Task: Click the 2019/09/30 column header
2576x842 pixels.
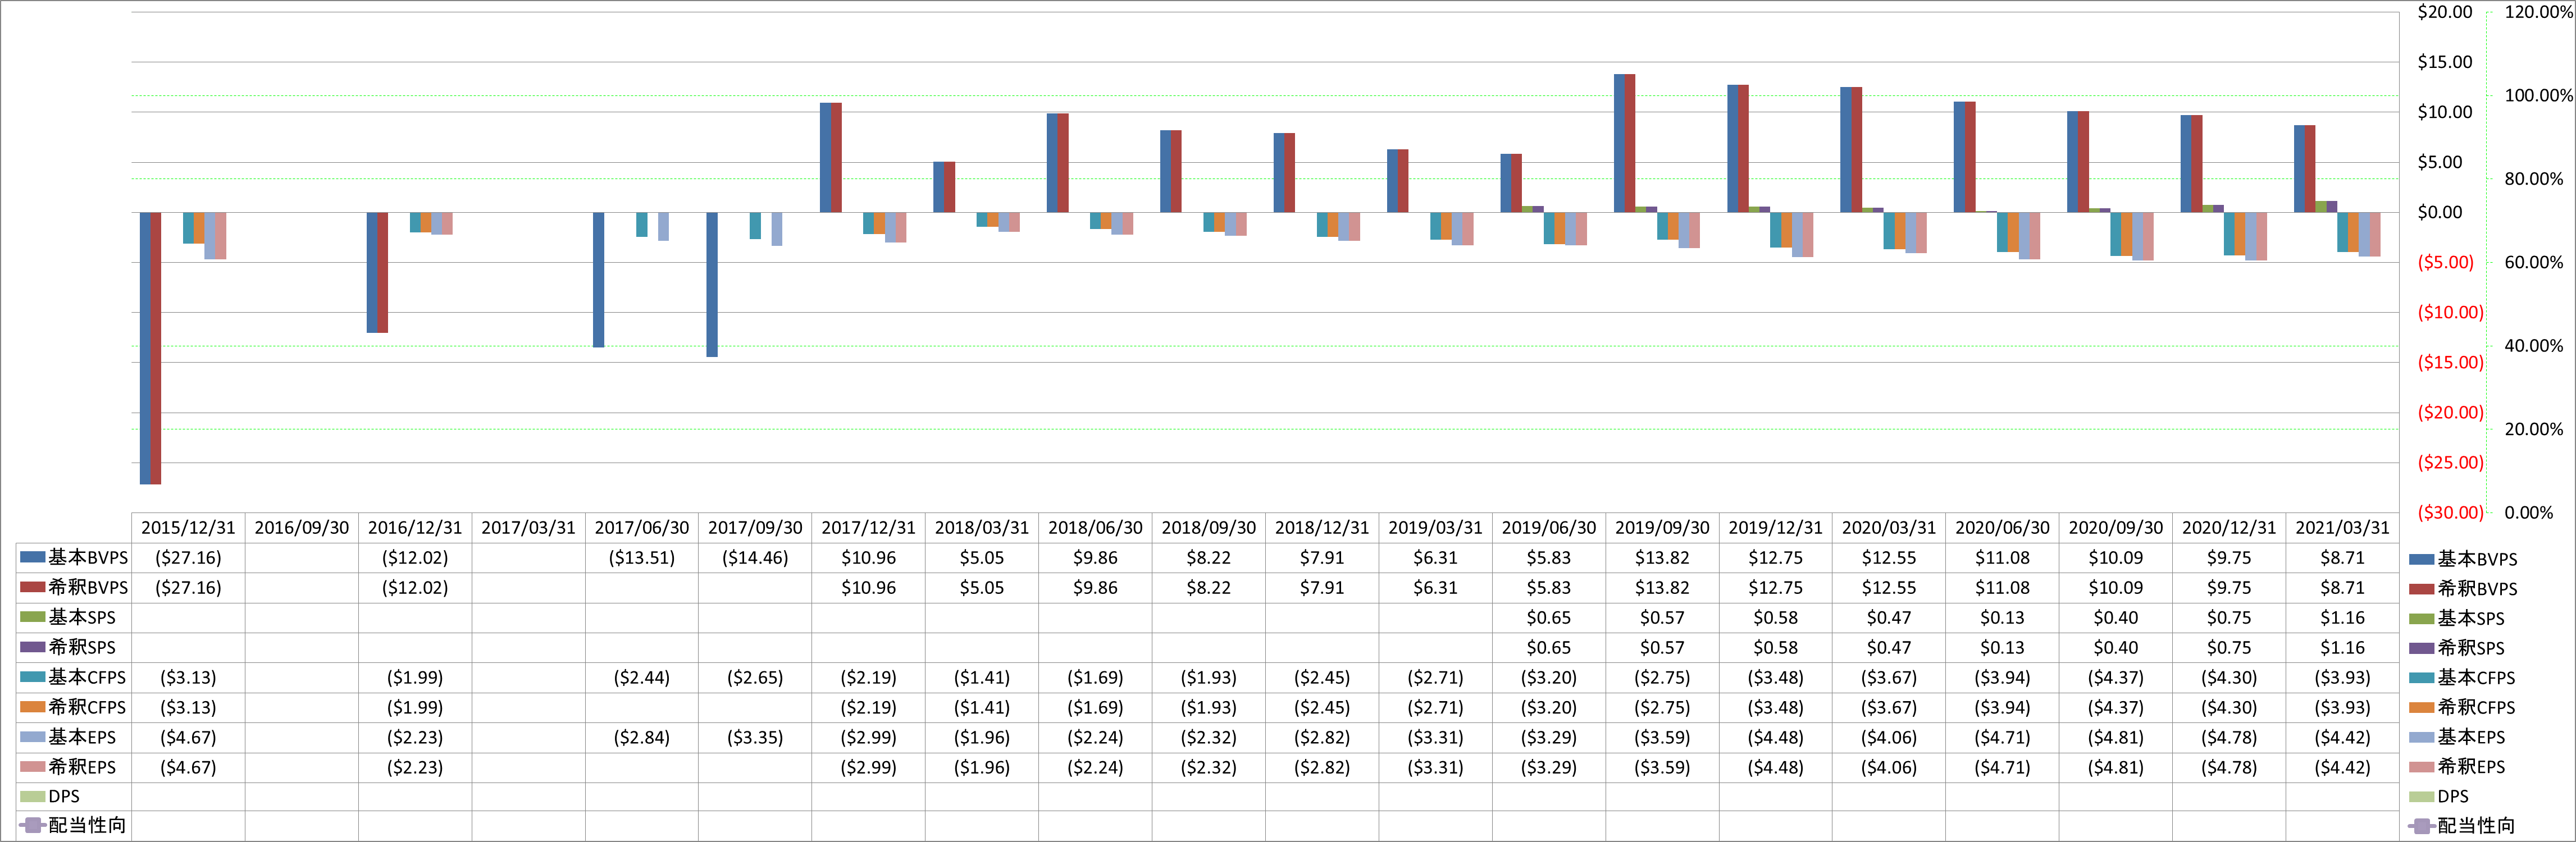Action: point(1662,528)
